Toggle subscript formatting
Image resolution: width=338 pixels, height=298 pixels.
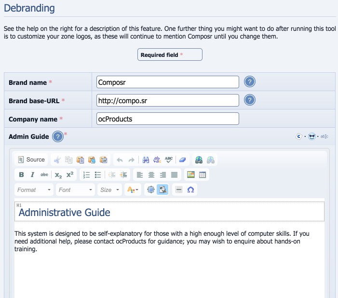pos(58,175)
